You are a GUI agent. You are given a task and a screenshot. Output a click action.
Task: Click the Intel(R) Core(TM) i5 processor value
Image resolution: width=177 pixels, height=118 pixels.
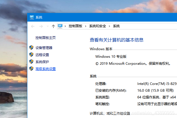[x=157, y=84]
